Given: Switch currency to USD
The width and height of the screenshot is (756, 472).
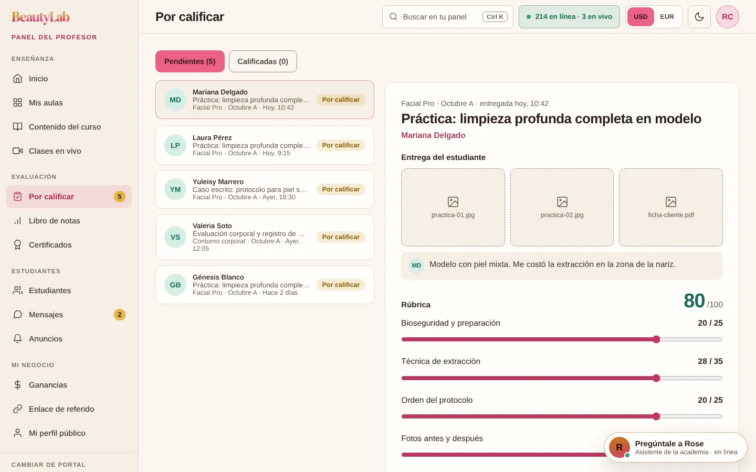Looking at the screenshot, I should tap(640, 17).
